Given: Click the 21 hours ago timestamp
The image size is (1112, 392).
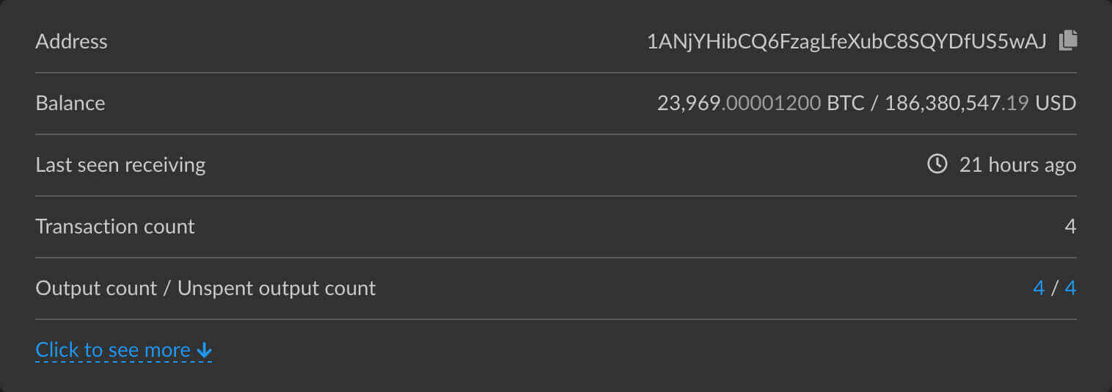Looking at the screenshot, I should click(x=1017, y=164).
